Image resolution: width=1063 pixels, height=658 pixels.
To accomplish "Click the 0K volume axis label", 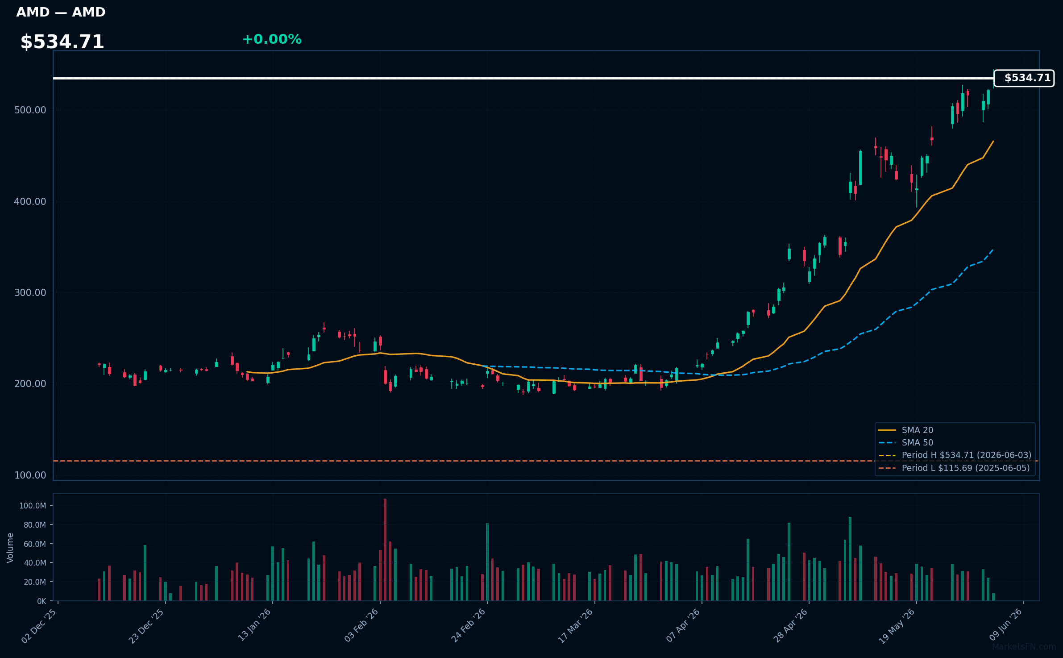I will 42,601.
